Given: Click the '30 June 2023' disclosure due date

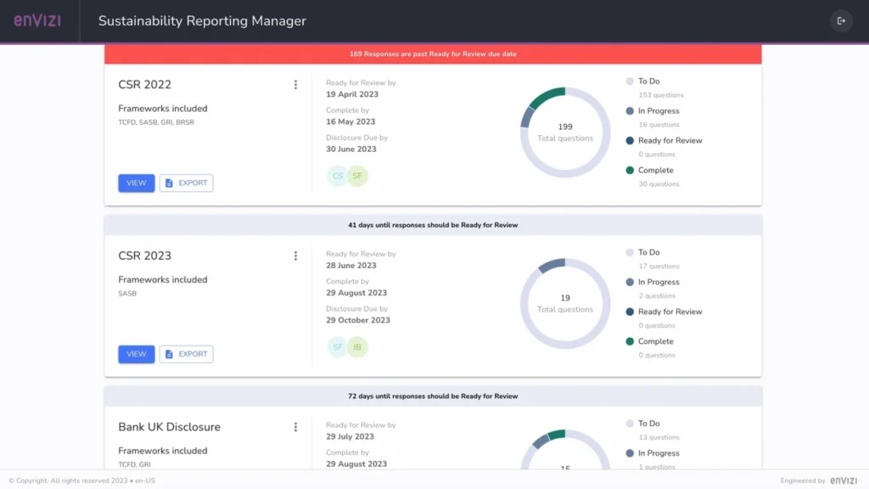Looking at the screenshot, I should pos(350,149).
